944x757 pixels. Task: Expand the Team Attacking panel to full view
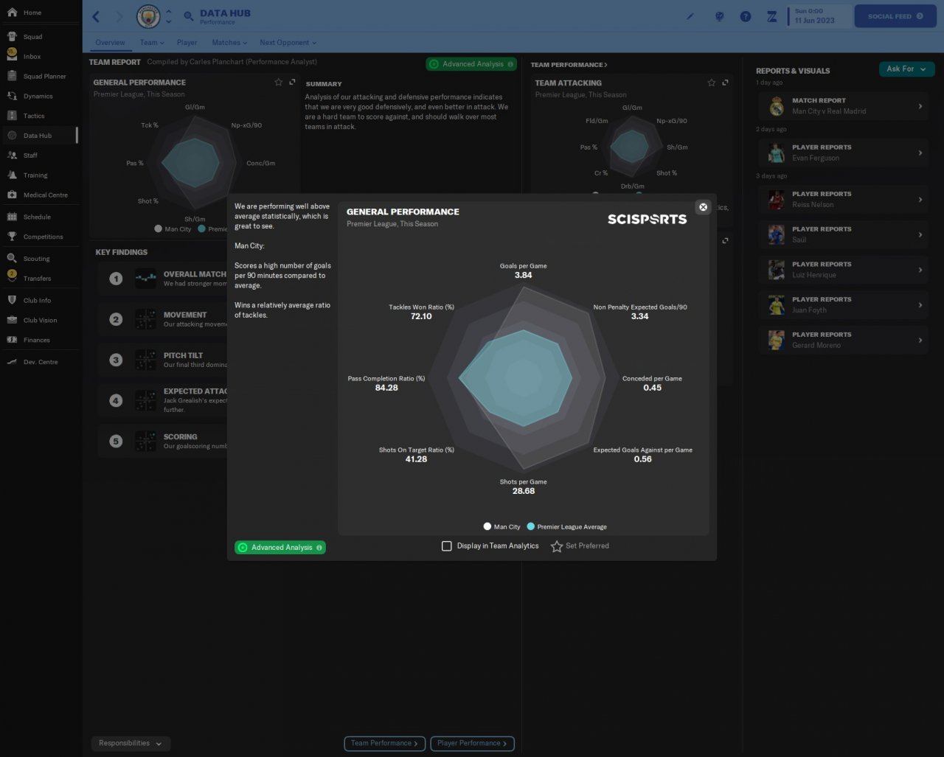tap(726, 83)
